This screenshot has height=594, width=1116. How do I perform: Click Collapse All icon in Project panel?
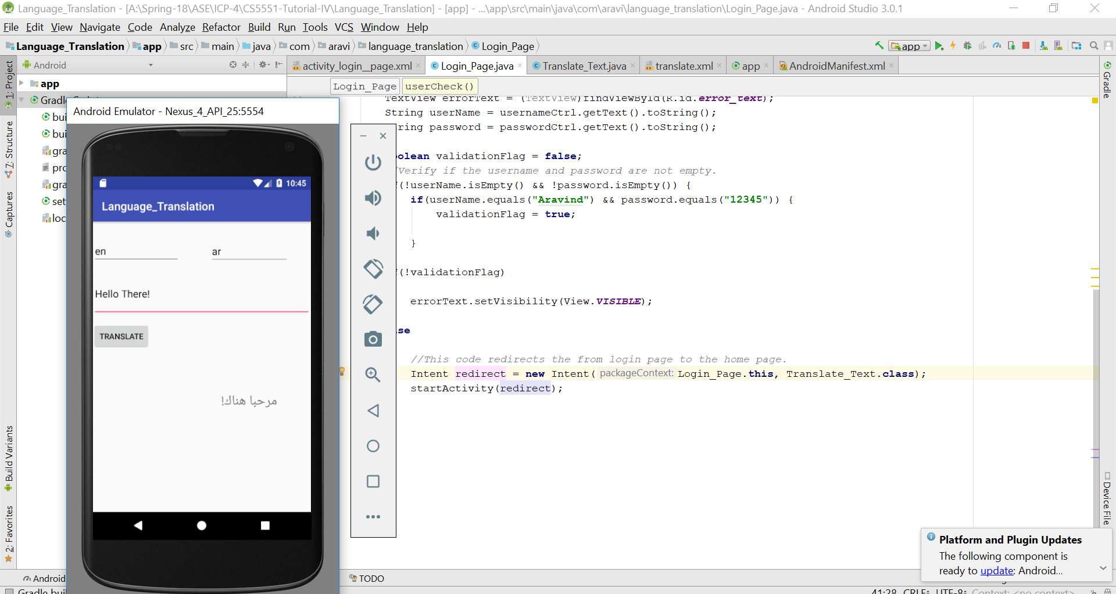tap(245, 64)
